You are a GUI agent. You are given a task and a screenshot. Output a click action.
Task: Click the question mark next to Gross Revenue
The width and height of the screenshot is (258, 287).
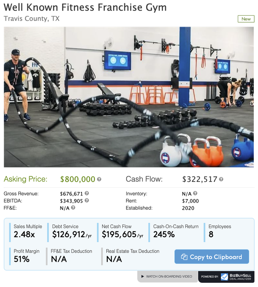pos(87,193)
